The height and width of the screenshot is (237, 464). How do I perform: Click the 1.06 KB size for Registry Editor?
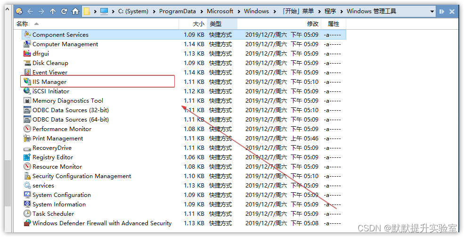tap(194, 157)
